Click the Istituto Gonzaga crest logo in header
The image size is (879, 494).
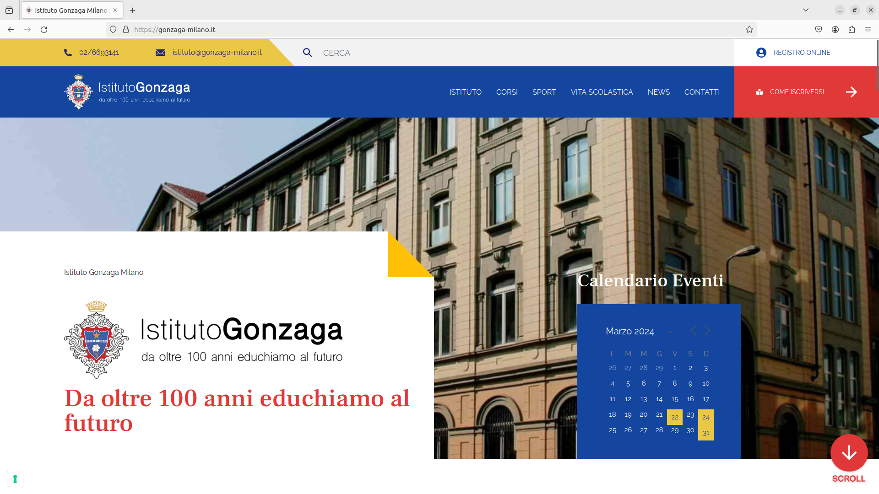79,92
